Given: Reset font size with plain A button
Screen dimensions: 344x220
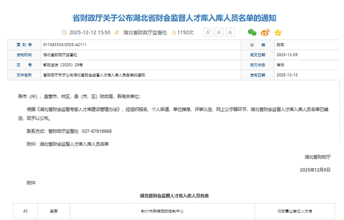Looking at the screenshot, I should 230,32.
